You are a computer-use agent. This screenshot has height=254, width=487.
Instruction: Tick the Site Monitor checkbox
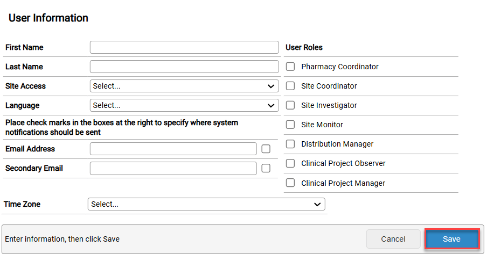[290, 125]
